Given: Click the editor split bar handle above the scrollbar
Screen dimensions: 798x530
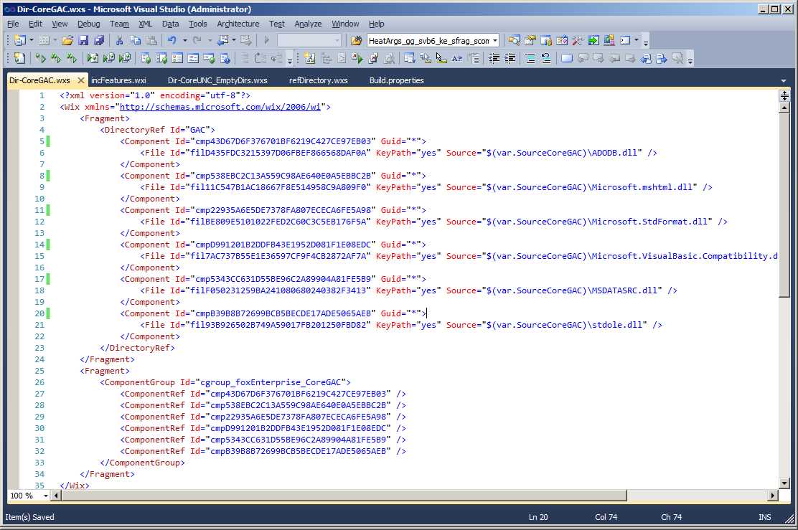Looking at the screenshot, I should (x=784, y=95).
